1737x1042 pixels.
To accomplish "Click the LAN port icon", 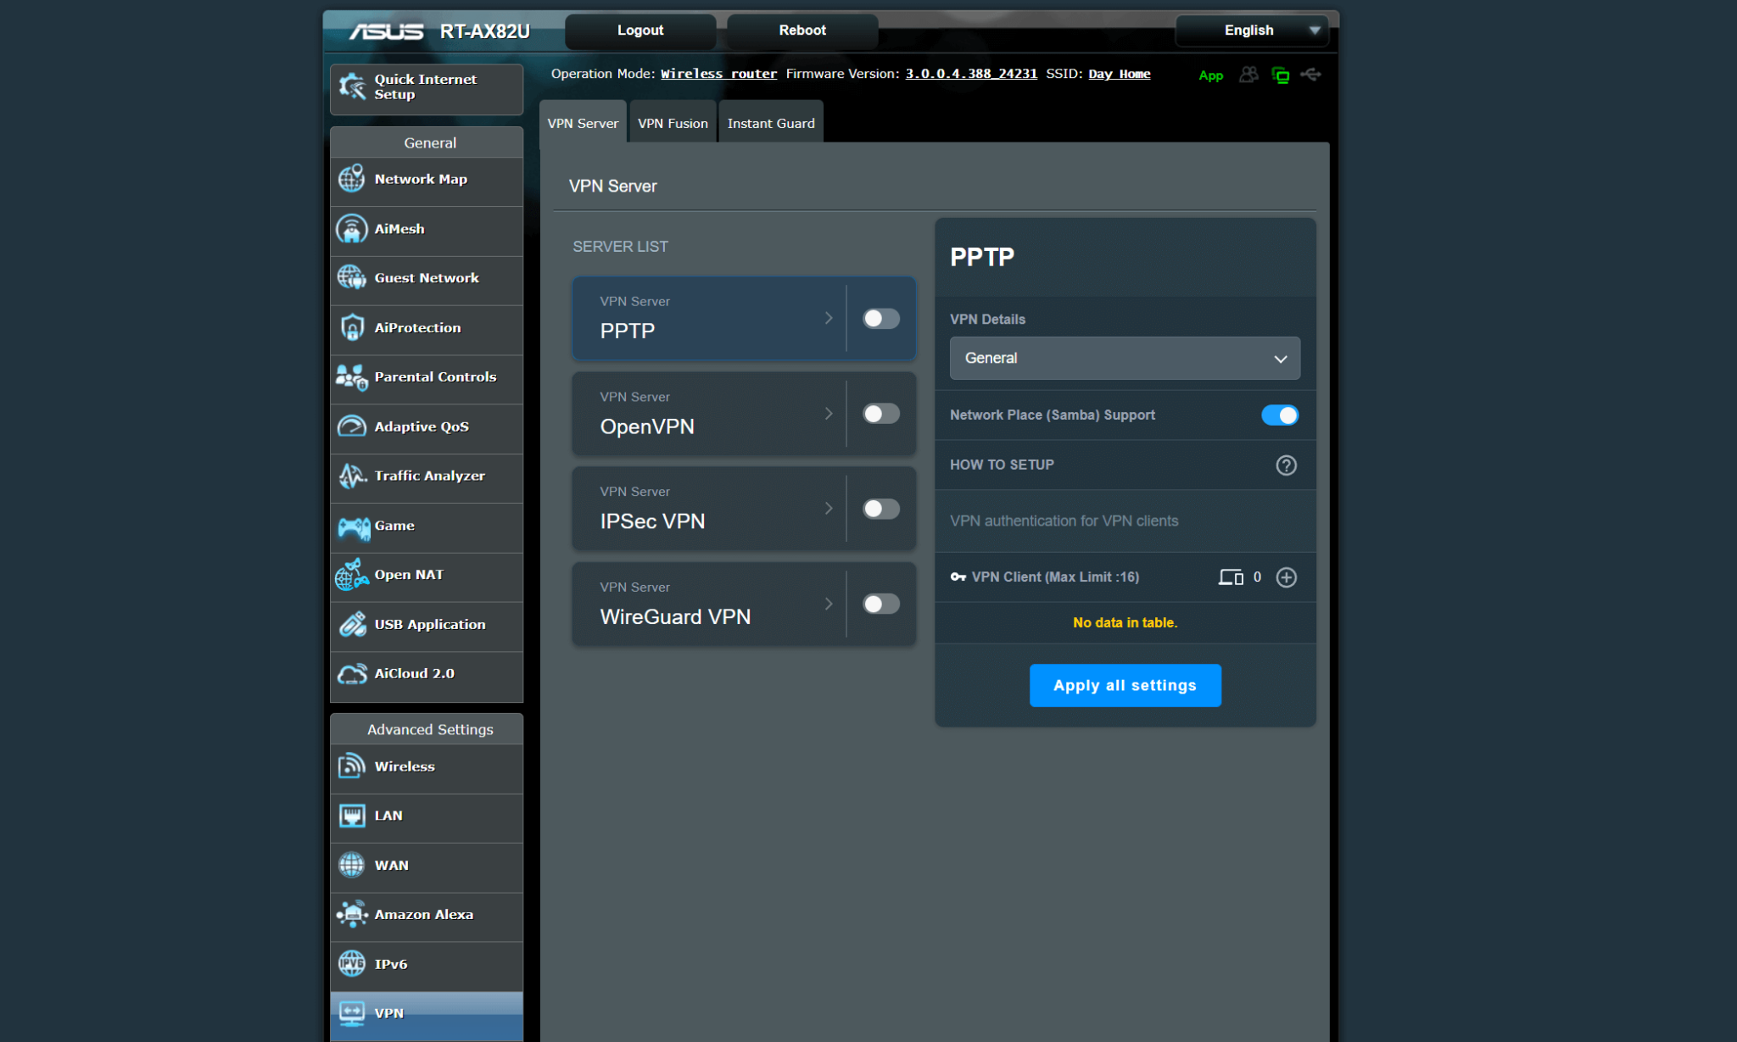I will pos(352,816).
